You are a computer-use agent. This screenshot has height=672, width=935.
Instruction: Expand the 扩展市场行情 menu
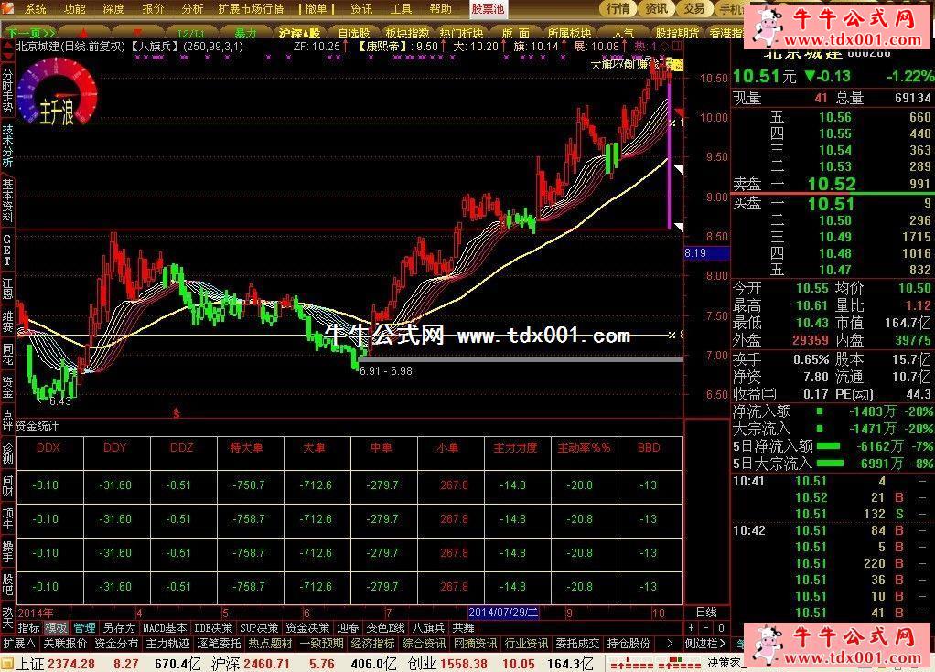click(x=251, y=8)
